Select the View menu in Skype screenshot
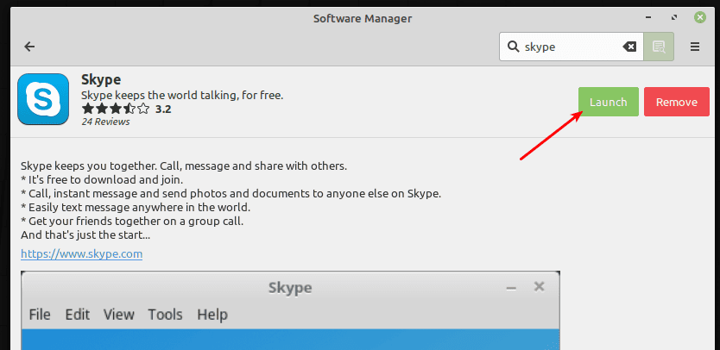This screenshot has width=720, height=350. click(119, 315)
